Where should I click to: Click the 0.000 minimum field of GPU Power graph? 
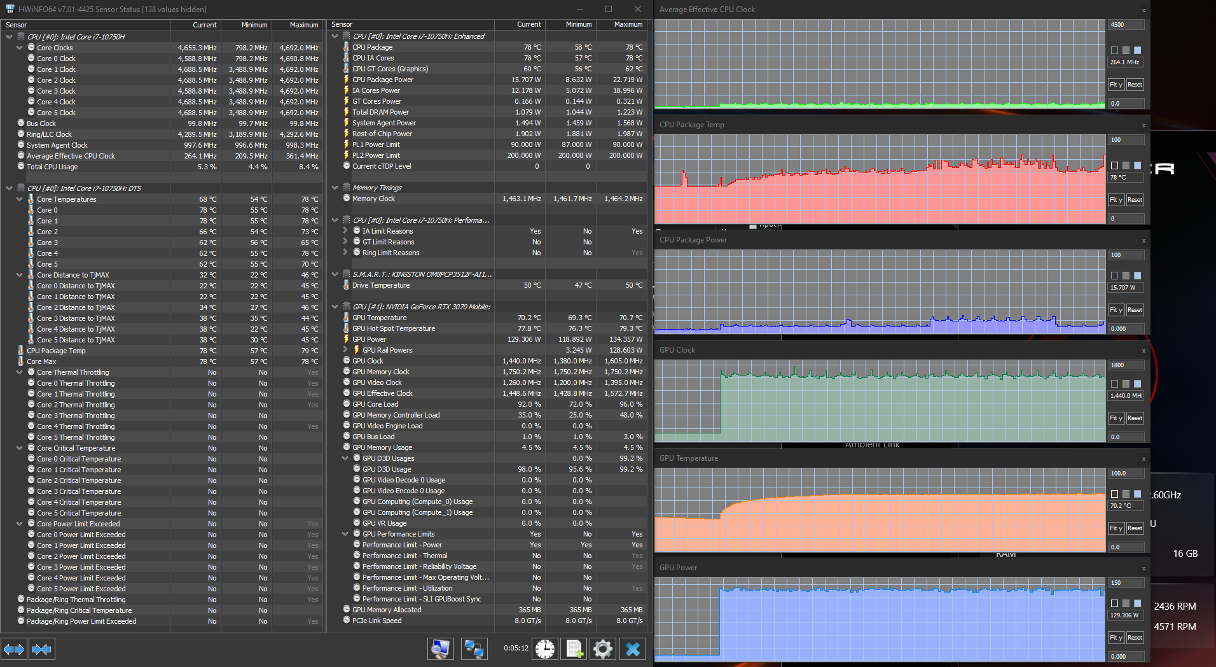1126,657
